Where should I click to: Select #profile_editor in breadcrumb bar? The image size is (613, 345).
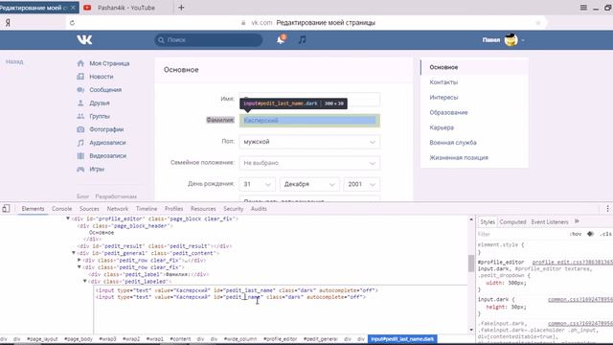pos(280,338)
